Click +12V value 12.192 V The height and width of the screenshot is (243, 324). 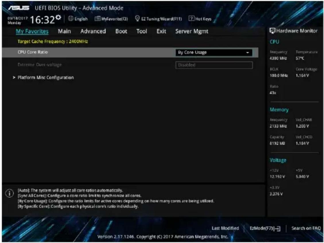277,177
